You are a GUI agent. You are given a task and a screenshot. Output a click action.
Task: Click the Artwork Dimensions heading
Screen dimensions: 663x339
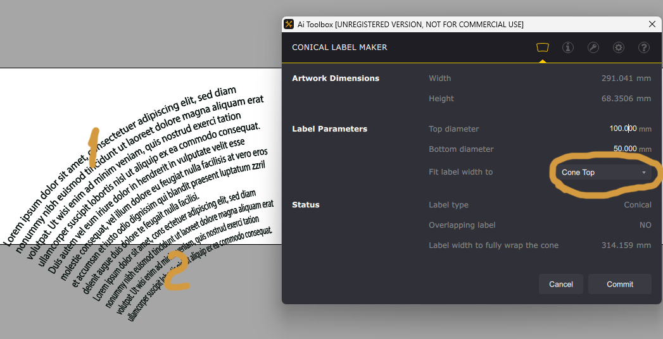tap(336, 78)
